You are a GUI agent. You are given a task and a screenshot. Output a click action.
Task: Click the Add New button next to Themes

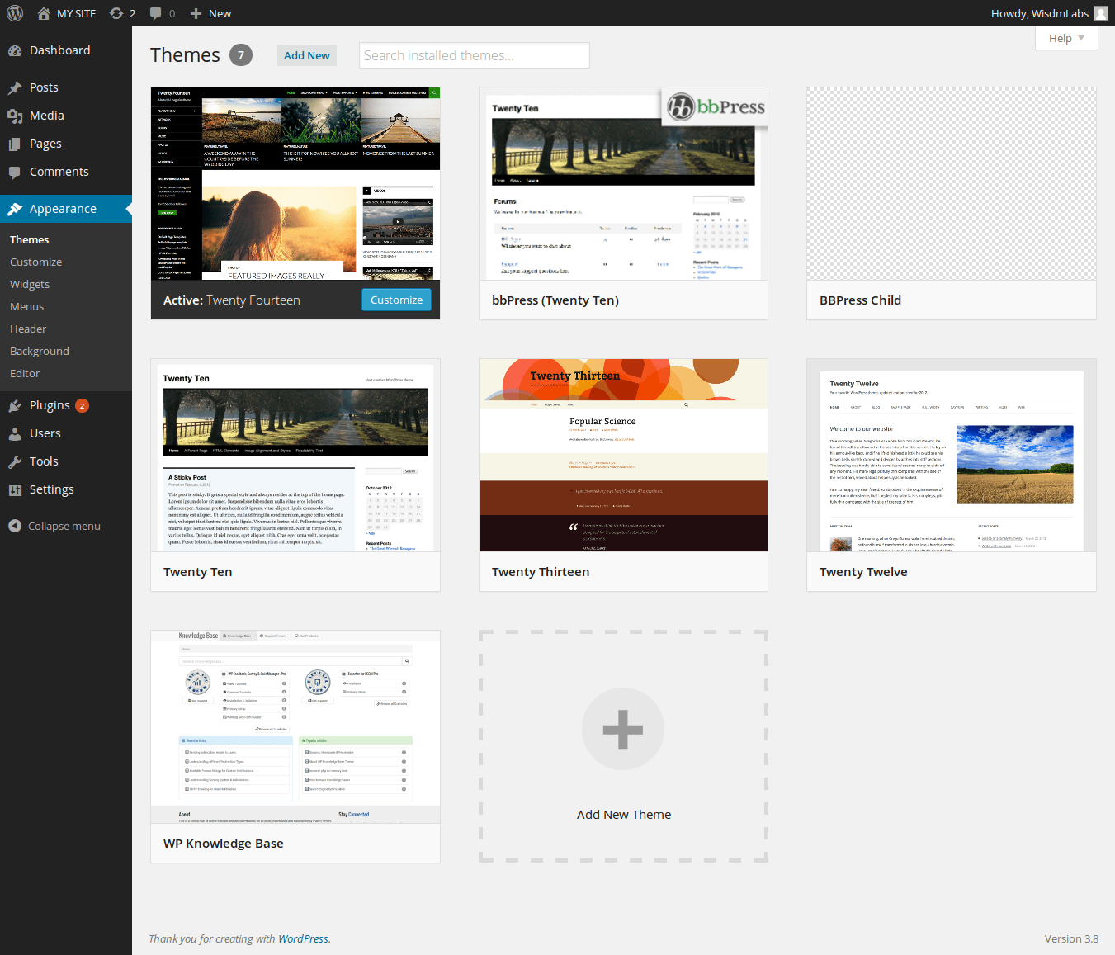click(307, 55)
